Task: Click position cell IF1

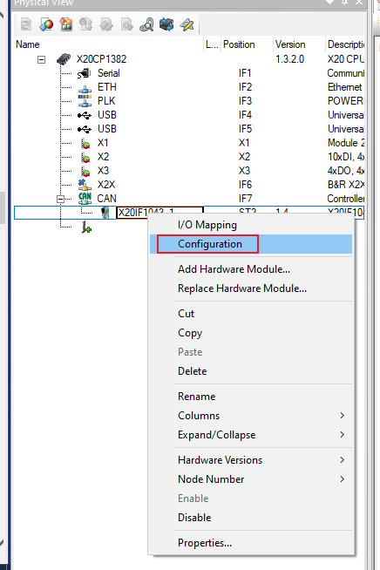Action: tap(245, 73)
